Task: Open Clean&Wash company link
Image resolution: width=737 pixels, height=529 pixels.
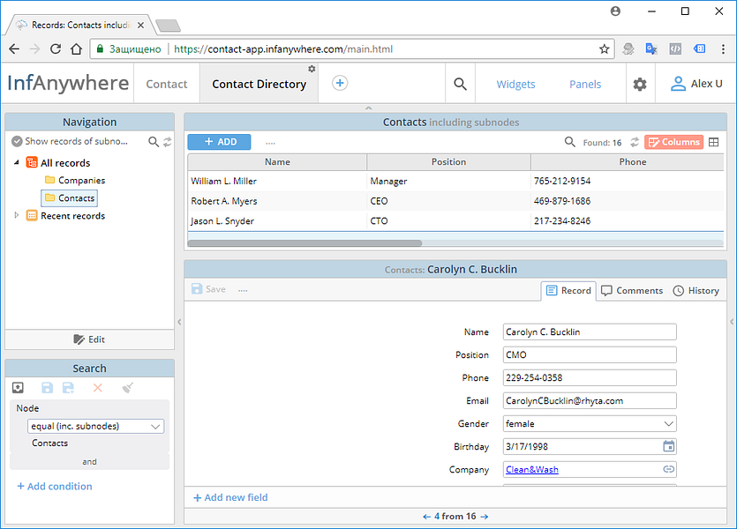Action: 532,469
